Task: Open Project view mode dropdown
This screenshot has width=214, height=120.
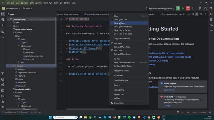Action: [12, 14]
